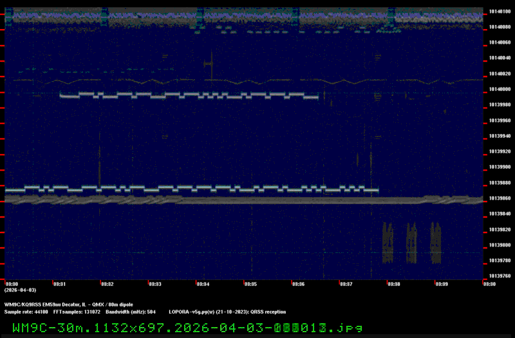Viewport: 515px width, 338px height.
Task: Click the 00:01 time axis label
Action: point(59,284)
